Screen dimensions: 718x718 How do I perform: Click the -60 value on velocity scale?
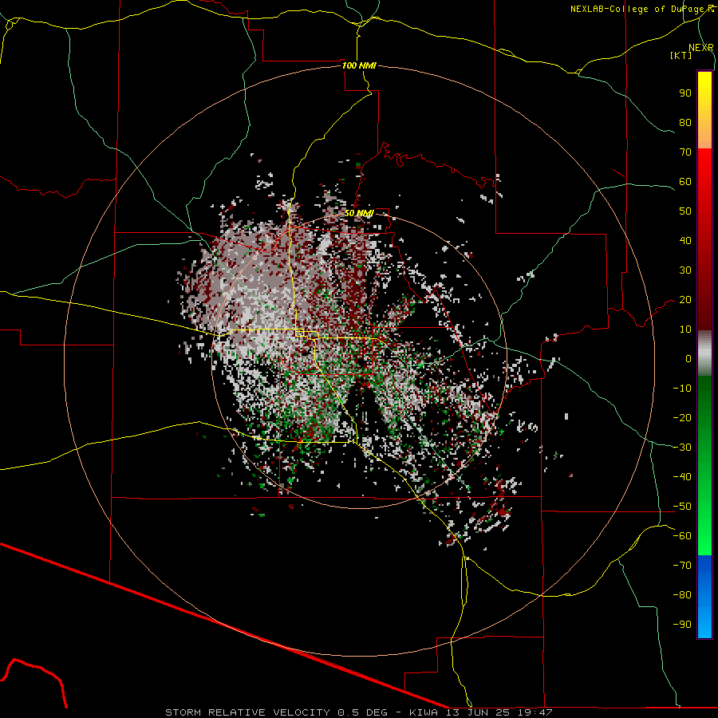coord(682,536)
